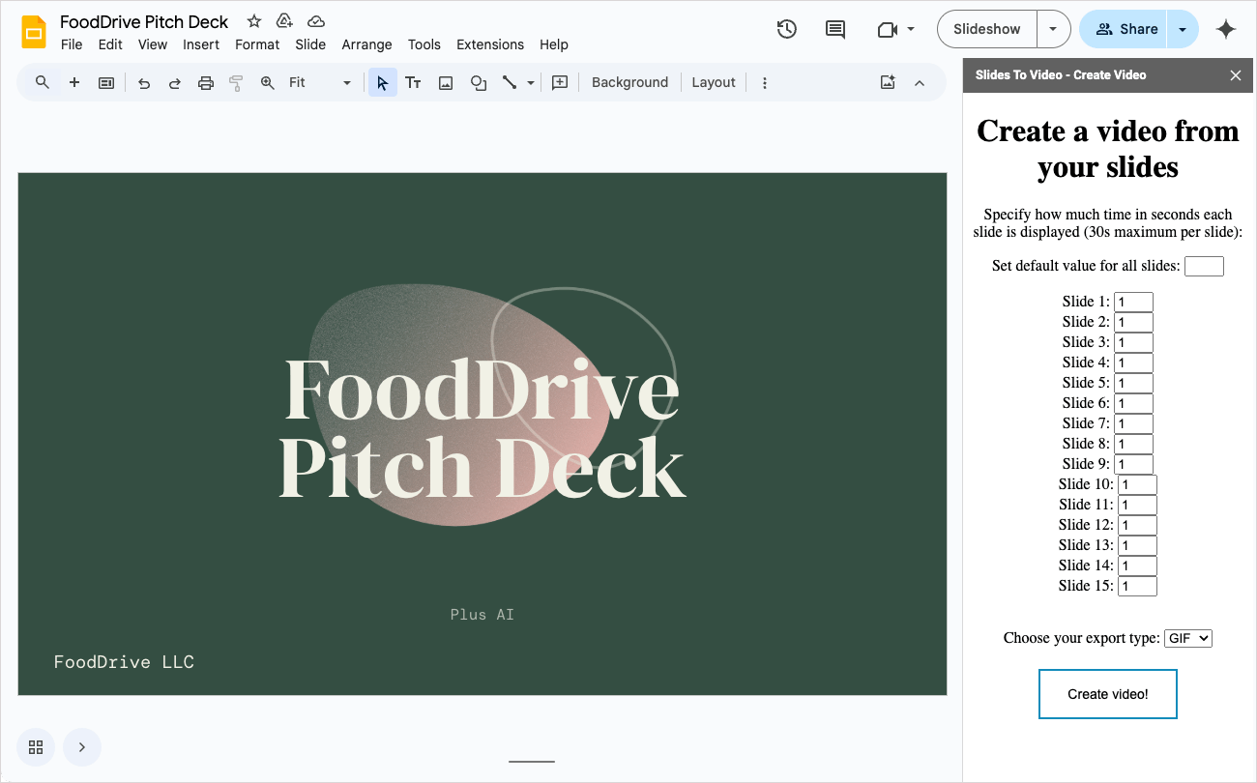The width and height of the screenshot is (1257, 783).
Task: Open the Tools menu
Action: click(424, 44)
